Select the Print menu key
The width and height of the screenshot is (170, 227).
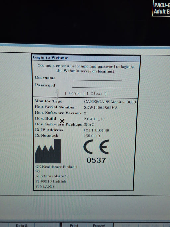[74, 225]
